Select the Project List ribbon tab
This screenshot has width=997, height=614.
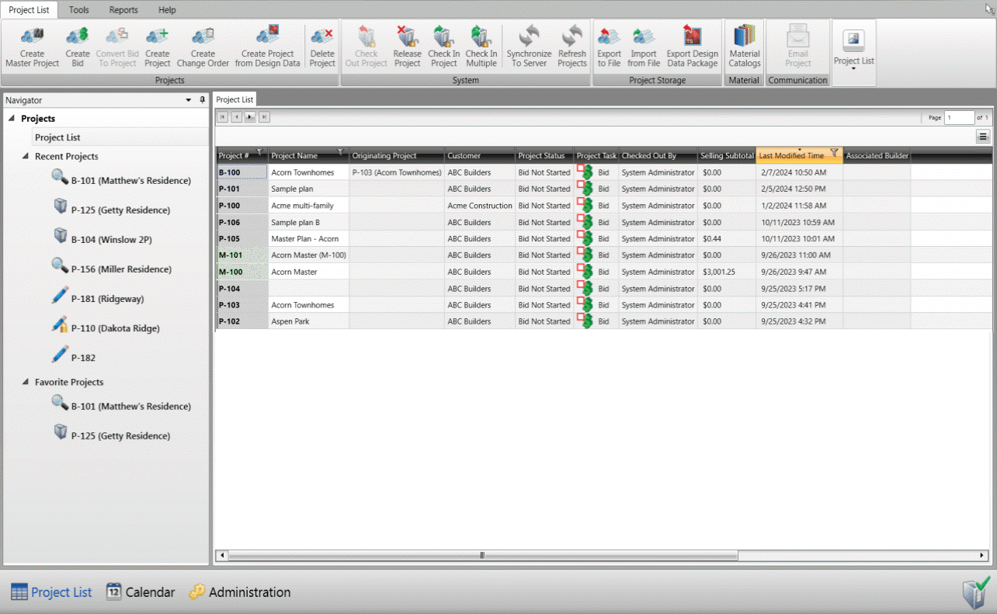[29, 10]
